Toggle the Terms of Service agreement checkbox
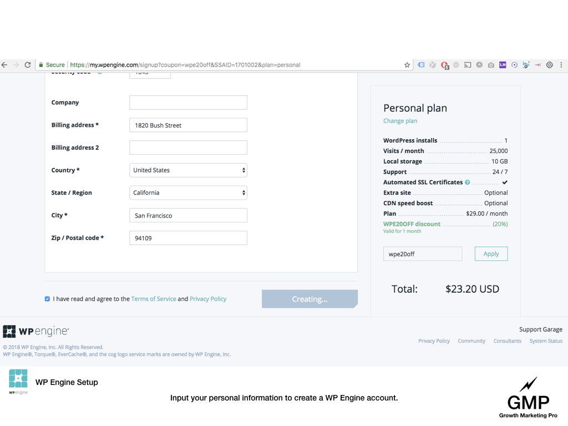568x426 pixels. point(47,299)
